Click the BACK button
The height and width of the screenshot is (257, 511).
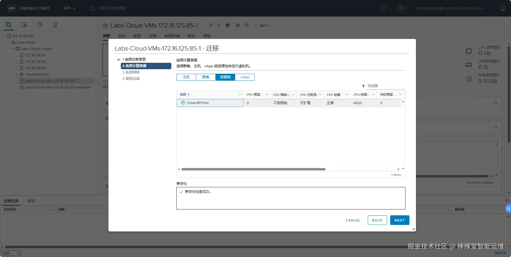377,220
